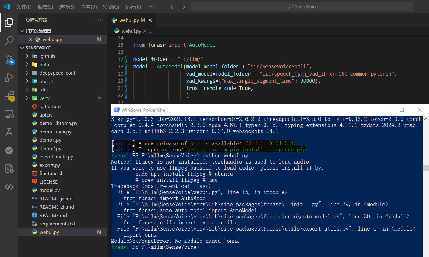Expand the utils folder
The image size is (429, 257).
(x=63, y=90)
